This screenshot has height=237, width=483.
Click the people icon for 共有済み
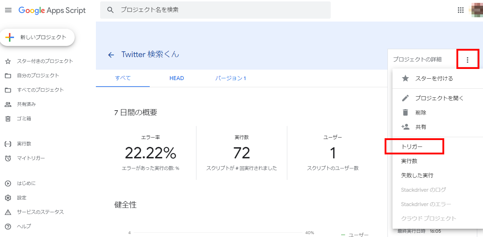pos(8,104)
